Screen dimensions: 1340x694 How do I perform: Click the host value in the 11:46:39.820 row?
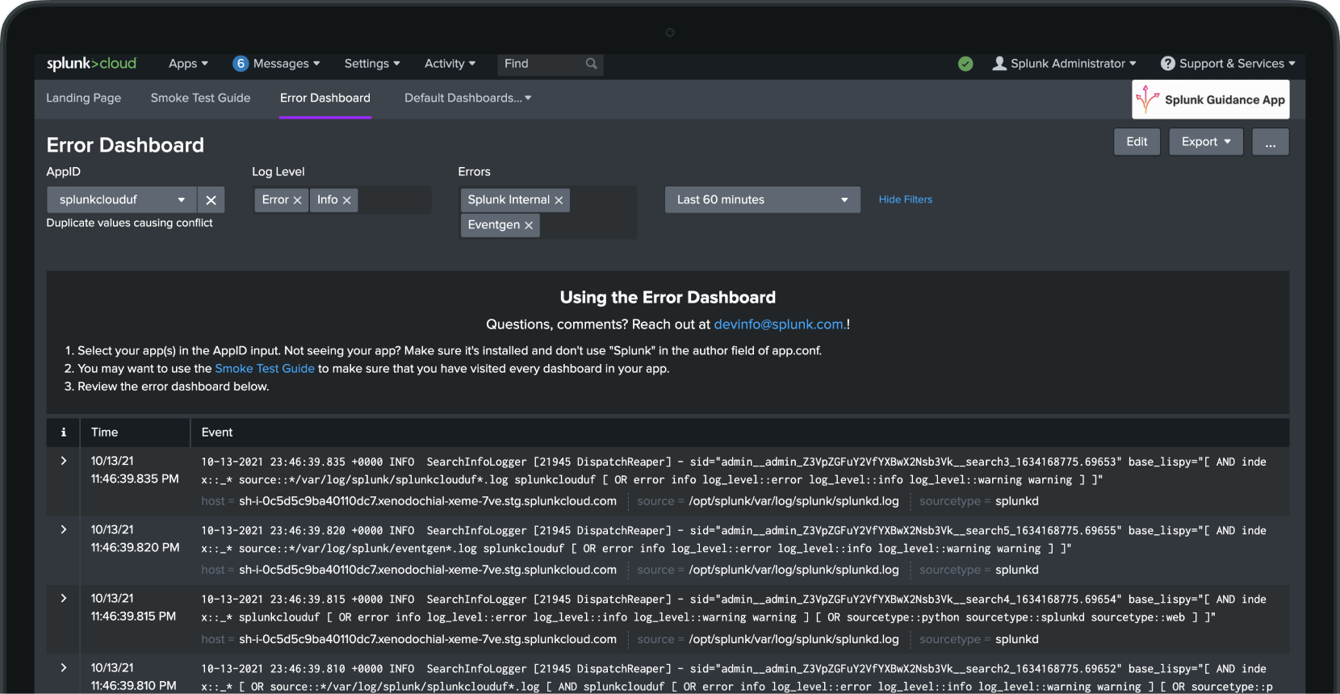(428, 570)
